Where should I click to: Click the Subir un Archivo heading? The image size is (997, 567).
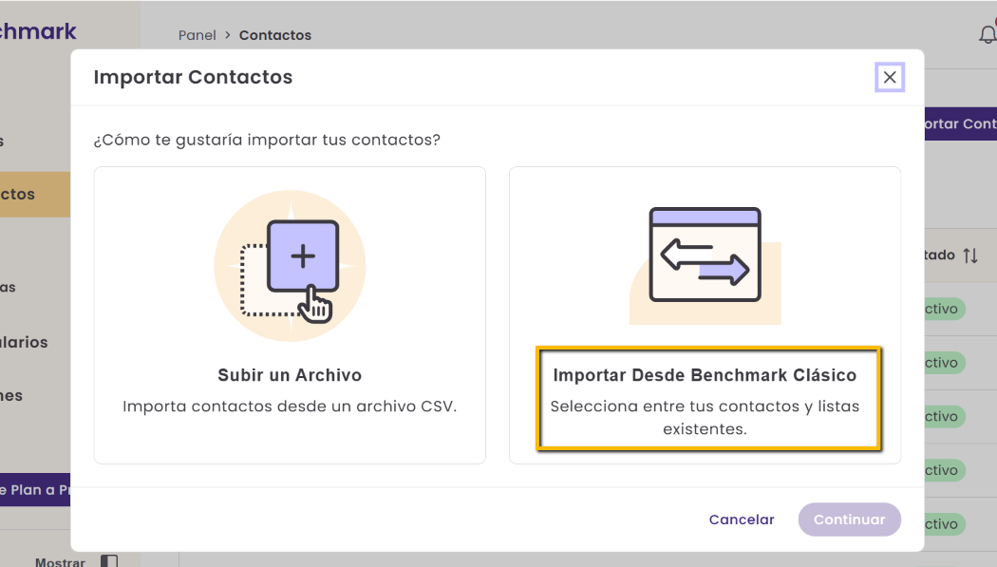click(290, 375)
